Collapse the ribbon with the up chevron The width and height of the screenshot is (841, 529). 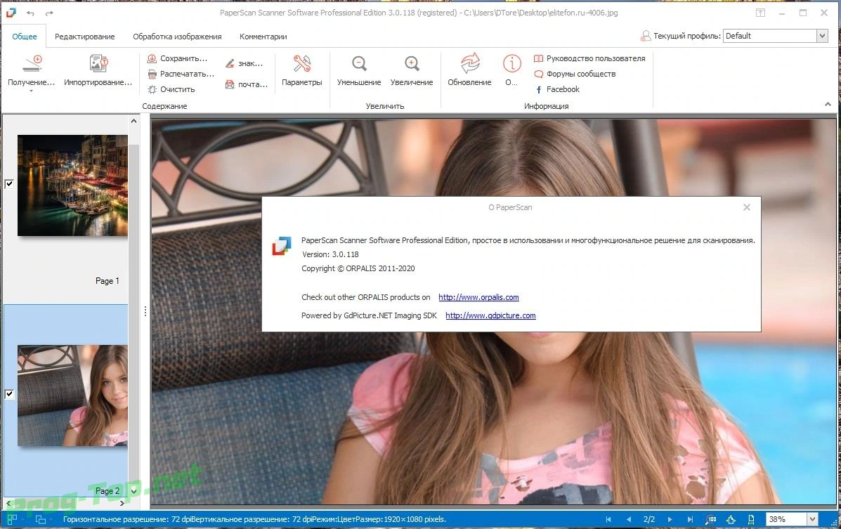(x=828, y=105)
